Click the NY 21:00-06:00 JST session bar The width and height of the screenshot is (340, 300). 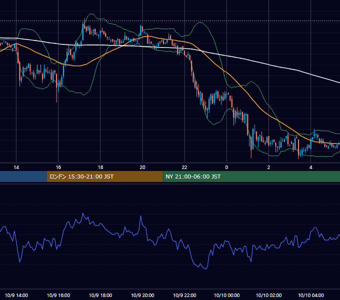[x=251, y=176]
